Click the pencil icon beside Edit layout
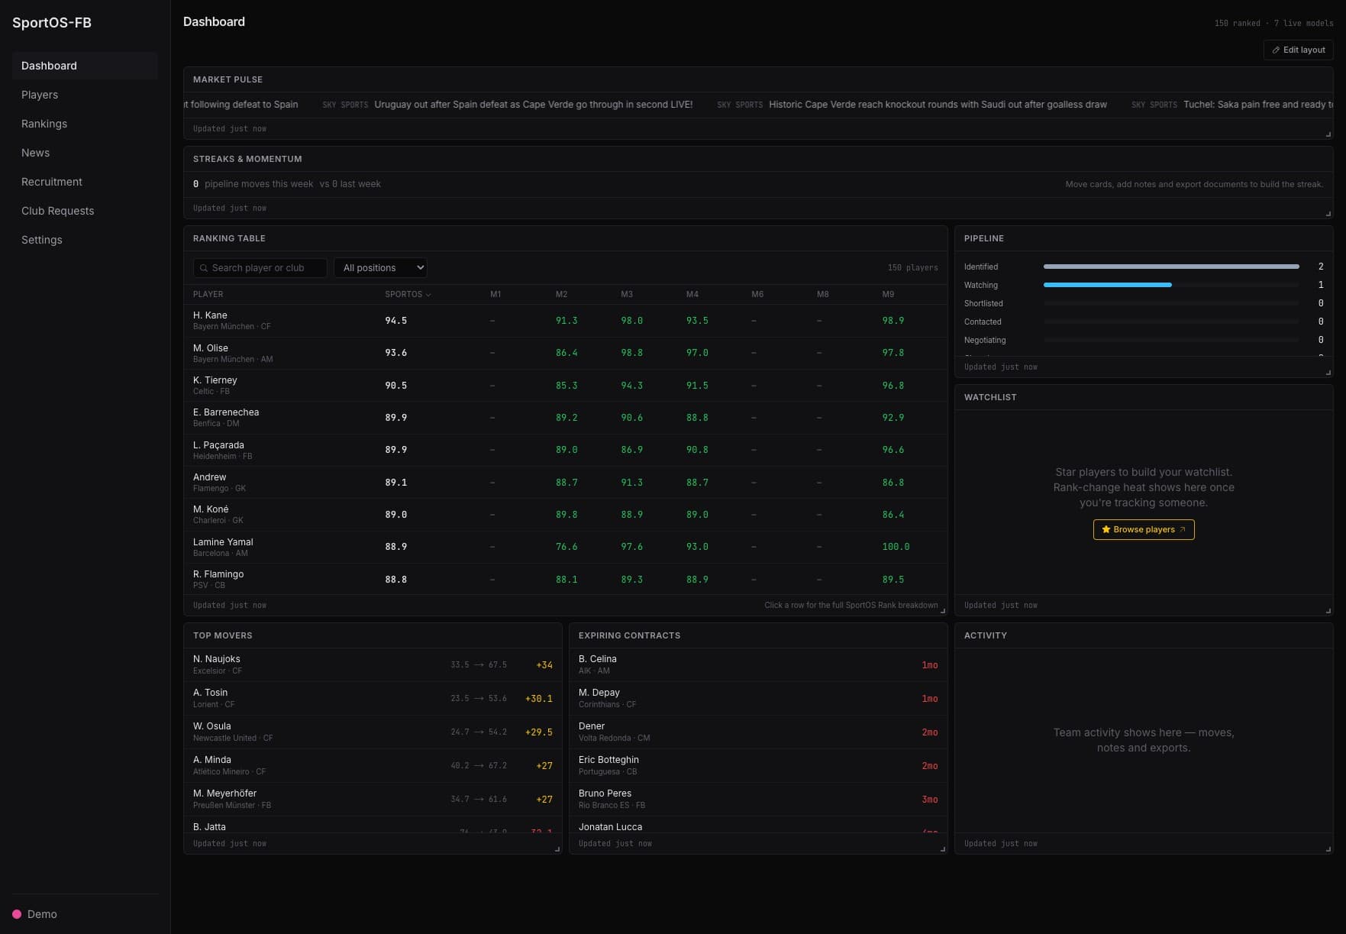Image resolution: width=1346 pixels, height=934 pixels. point(1276,50)
